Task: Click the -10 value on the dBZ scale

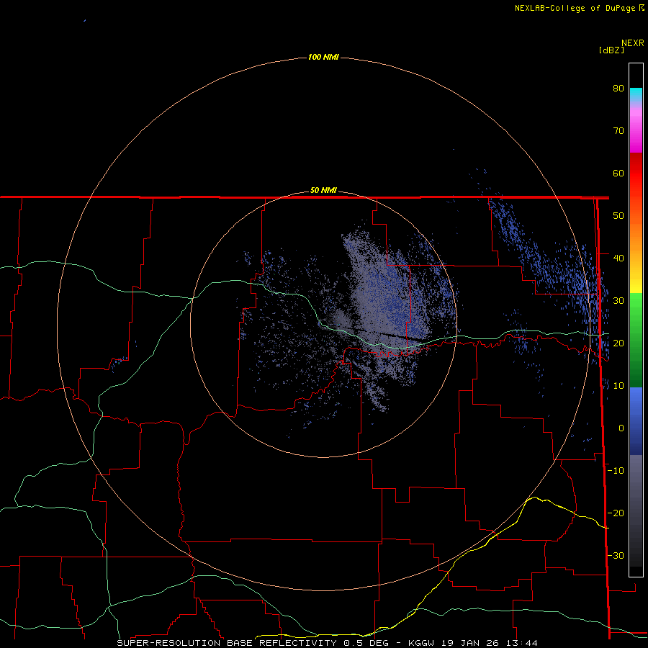Action: (x=616, y=471)
